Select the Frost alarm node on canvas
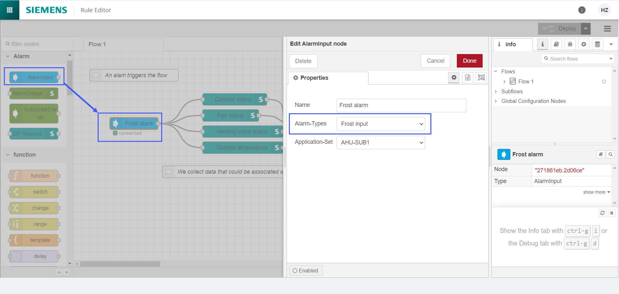Screen dimensions: 619x294 134,124
